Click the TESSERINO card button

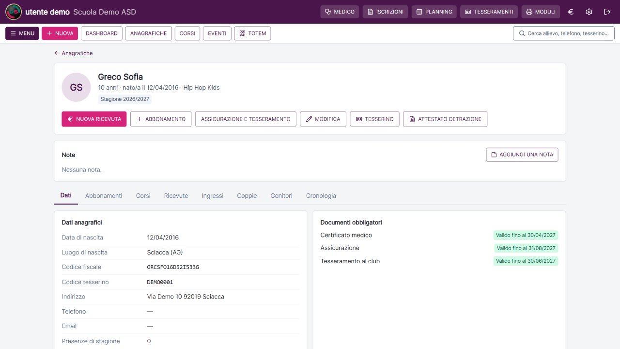point(375,119)
